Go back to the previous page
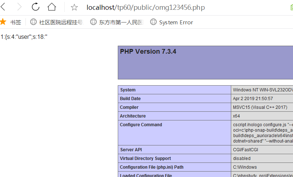The image size is (293, 177). [3, 7]
